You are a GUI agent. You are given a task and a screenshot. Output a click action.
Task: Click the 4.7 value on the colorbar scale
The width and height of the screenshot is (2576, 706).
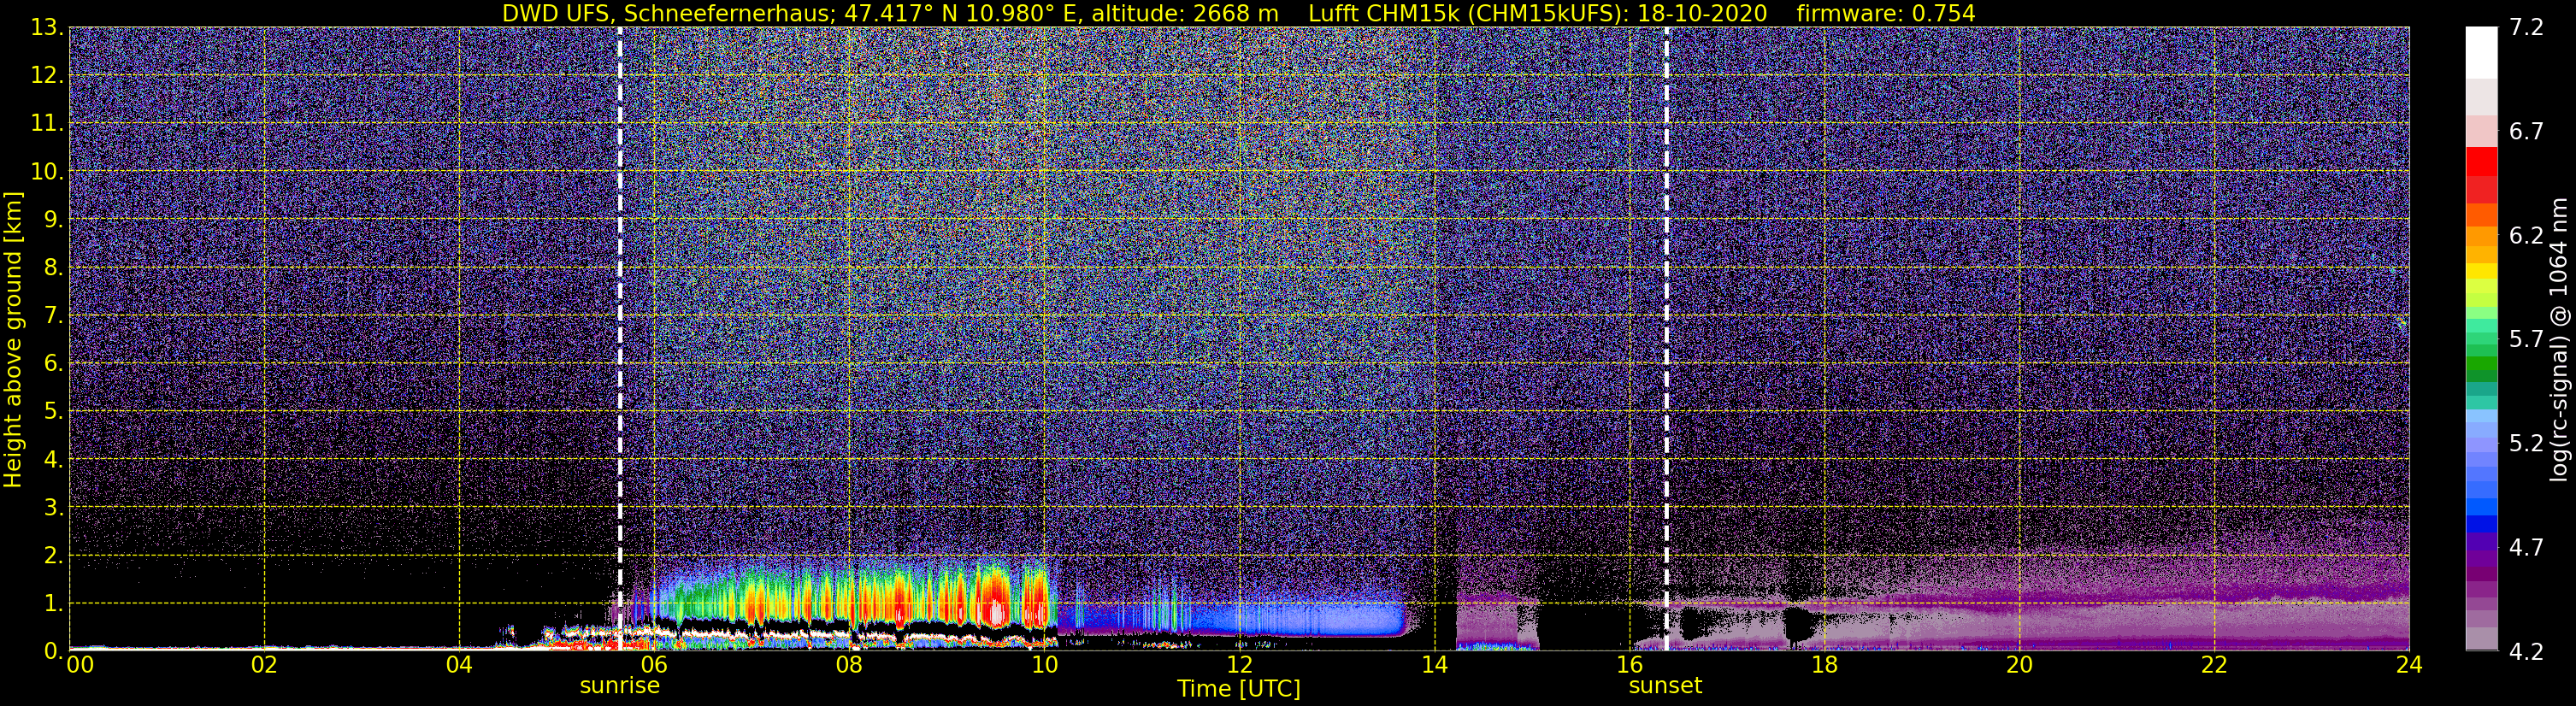click(x=2526, y=548)
